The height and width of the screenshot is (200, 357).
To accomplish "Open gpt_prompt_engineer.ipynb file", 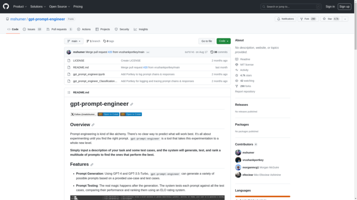I will tap(89, 74).
